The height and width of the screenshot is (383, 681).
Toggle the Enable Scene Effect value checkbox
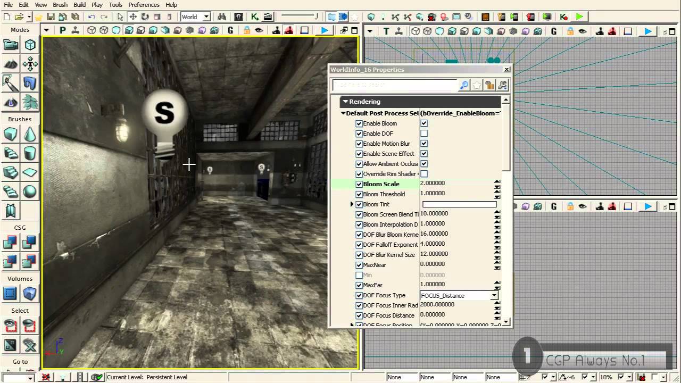click(424, 154)
